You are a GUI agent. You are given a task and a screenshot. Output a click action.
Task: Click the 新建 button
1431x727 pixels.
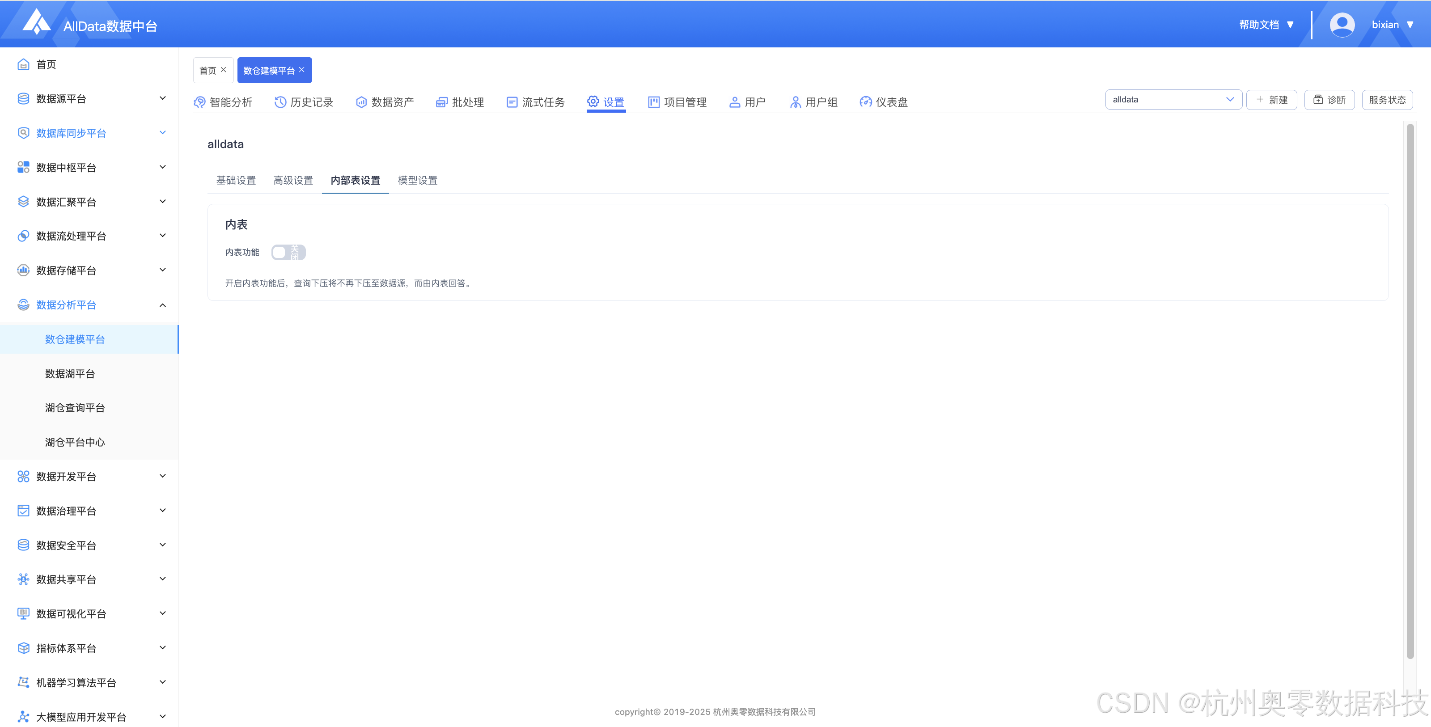[1271, 100]
